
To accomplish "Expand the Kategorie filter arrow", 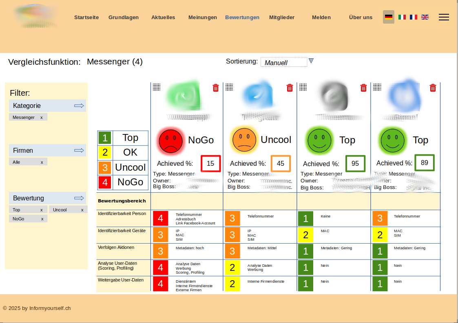I will coord(79,106).
